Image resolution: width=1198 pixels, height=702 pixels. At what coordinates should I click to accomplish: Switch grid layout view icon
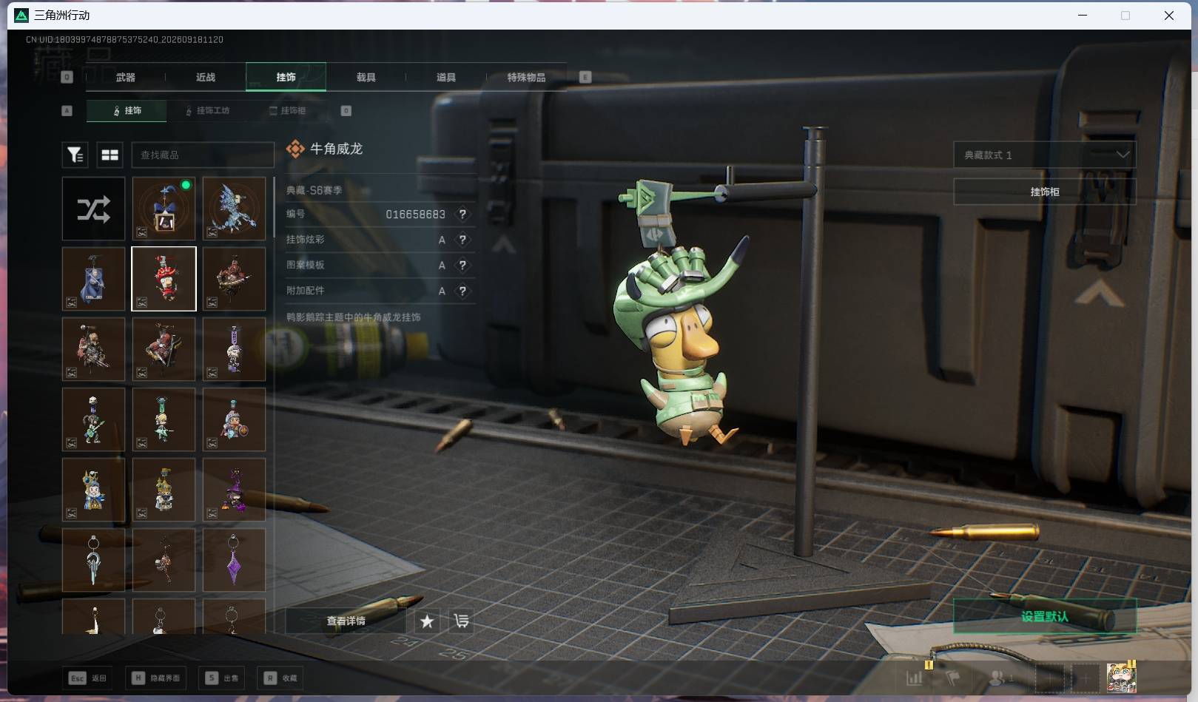(110, 155)
